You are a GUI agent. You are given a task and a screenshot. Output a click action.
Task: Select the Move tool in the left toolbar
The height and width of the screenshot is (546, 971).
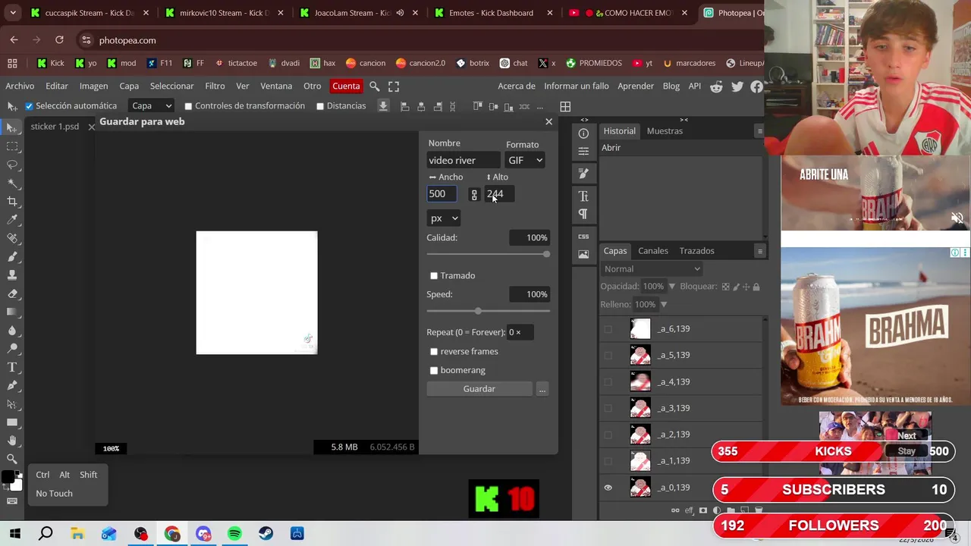(x=12, y=127)
